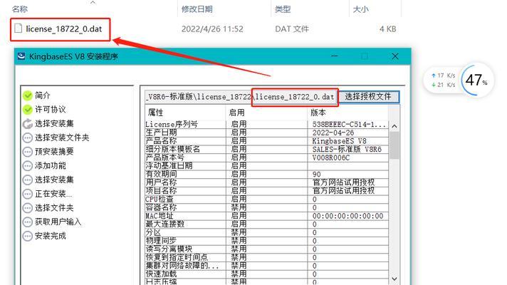Image resolution: width=507 pixels, height=285 pixels.
Task: Select the 产品版本号 row
Action: tap(266, 157)
